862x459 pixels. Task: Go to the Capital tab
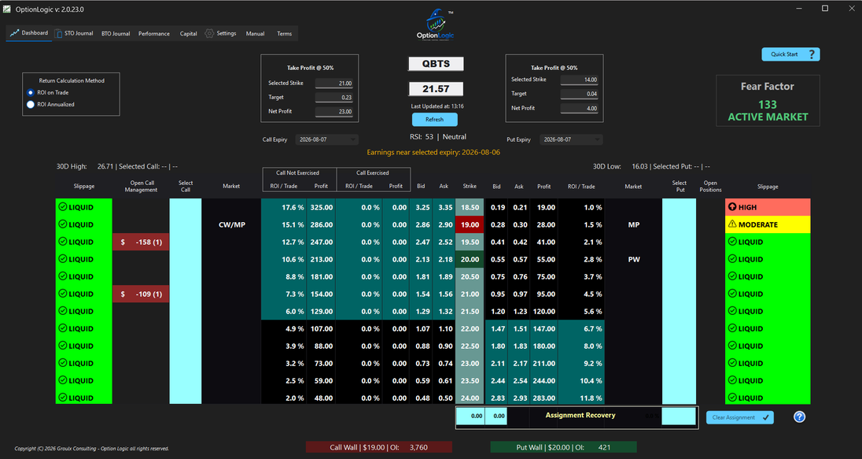pos(188,34)
